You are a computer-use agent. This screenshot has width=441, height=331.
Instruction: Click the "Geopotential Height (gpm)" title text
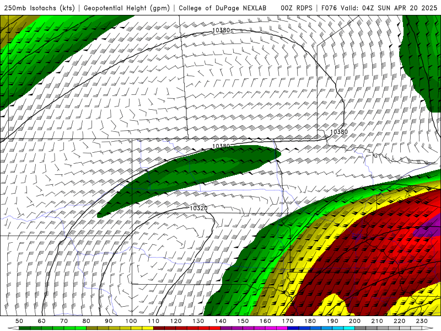pos(127,8)
